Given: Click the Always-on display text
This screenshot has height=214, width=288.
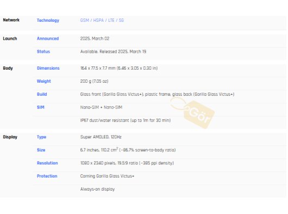Looking at the screenshot, I should 97,189.
